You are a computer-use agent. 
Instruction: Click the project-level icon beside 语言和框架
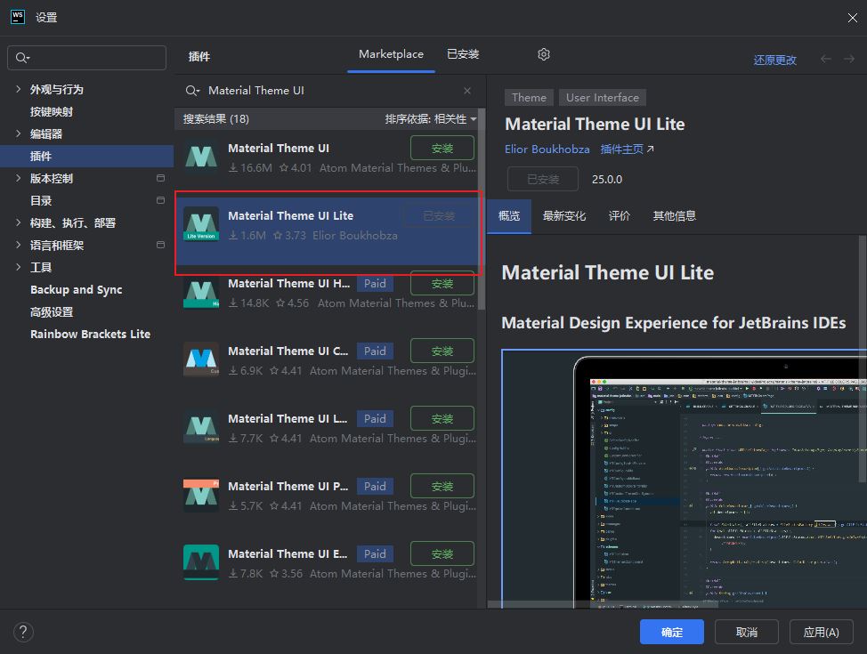tap(160, 245)
